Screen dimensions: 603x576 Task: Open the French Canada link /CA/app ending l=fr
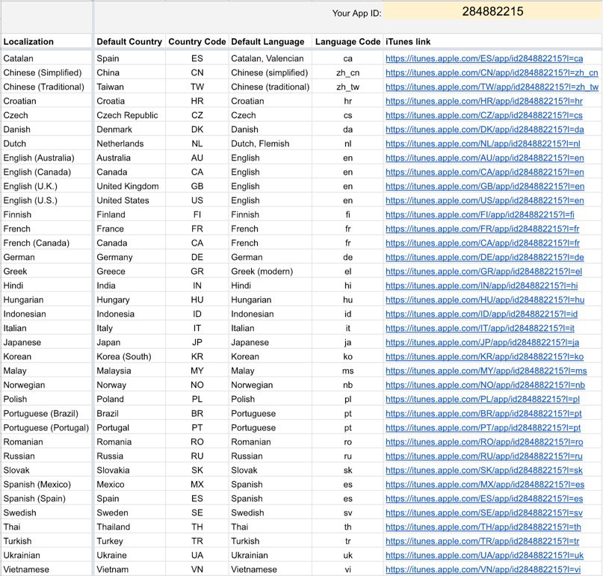[x=483, y=244]
